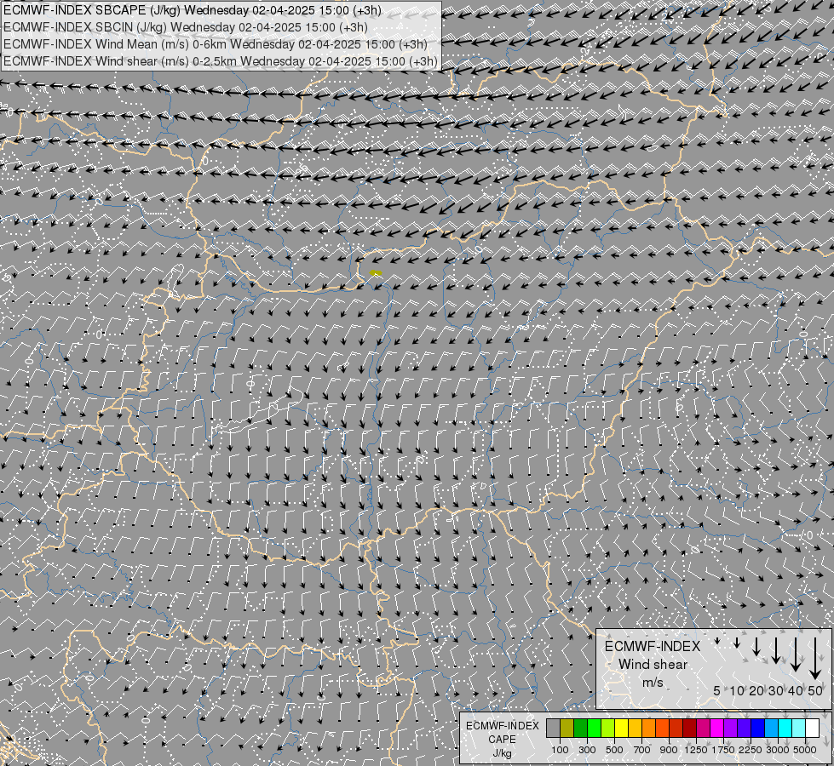Click the '500' CAPE scale label

614,750
